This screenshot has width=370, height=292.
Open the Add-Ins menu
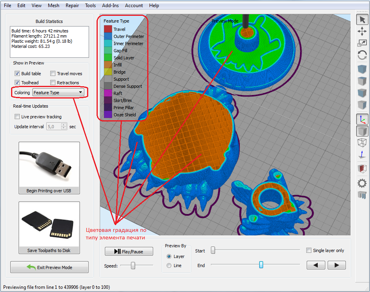[x=110, y=5]
